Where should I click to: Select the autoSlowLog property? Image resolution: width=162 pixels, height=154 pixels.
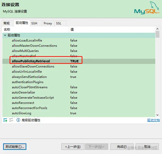[21, 113]
